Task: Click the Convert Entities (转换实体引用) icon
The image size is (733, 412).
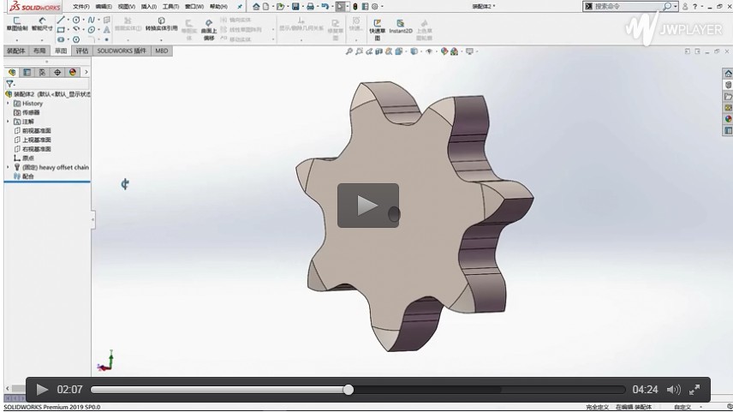Action: tap(161, 22)
